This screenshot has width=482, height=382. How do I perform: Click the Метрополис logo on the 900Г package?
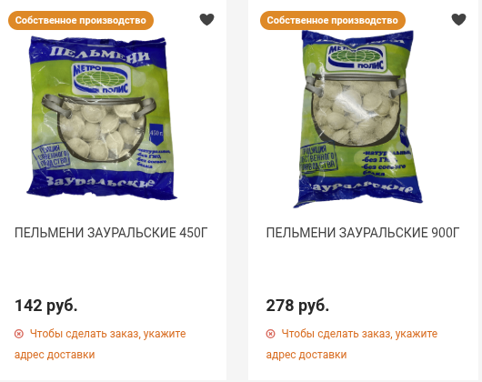[356, 57]
